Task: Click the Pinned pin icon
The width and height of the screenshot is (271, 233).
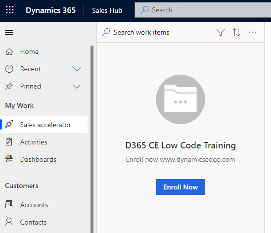Action: pyautogui.click(x=9, y=86)
